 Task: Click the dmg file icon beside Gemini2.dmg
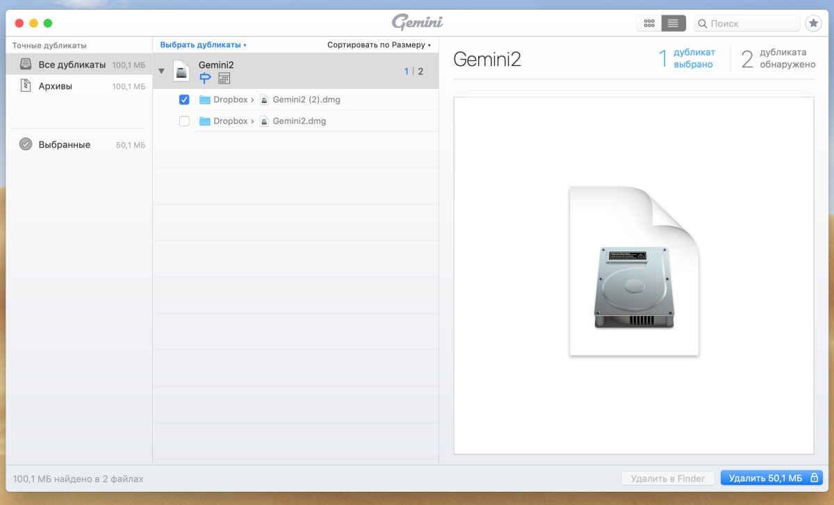pyautogui.click(x=263, y=121)
